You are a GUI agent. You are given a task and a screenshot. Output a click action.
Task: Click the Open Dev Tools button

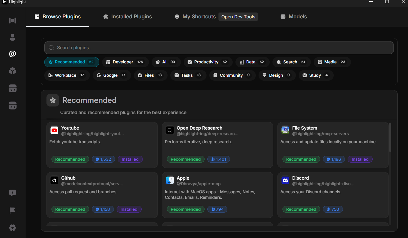click(x=238, y=17)
